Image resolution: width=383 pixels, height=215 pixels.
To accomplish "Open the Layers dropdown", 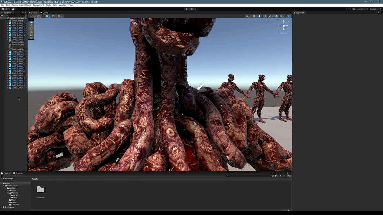I will pyautogui.click(x=363, y=9).
